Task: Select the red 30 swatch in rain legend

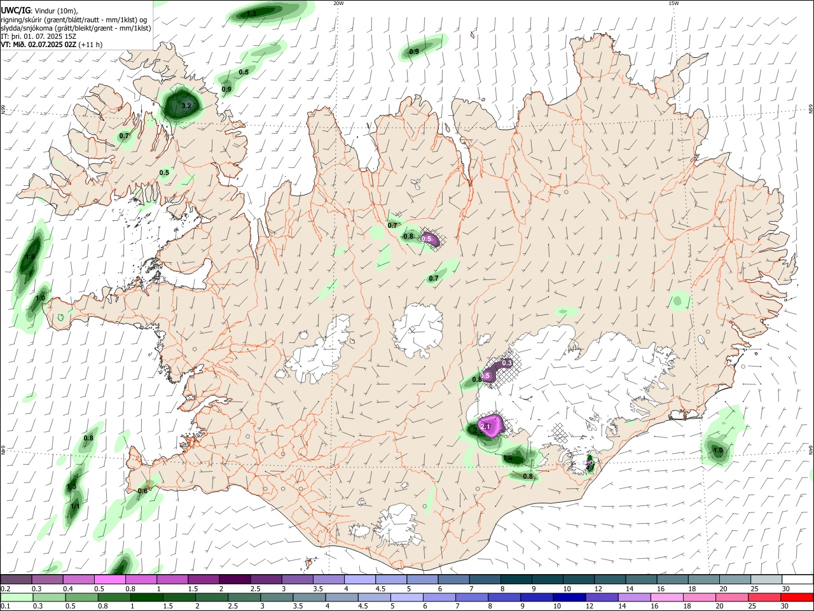Action: click(797, 597)
